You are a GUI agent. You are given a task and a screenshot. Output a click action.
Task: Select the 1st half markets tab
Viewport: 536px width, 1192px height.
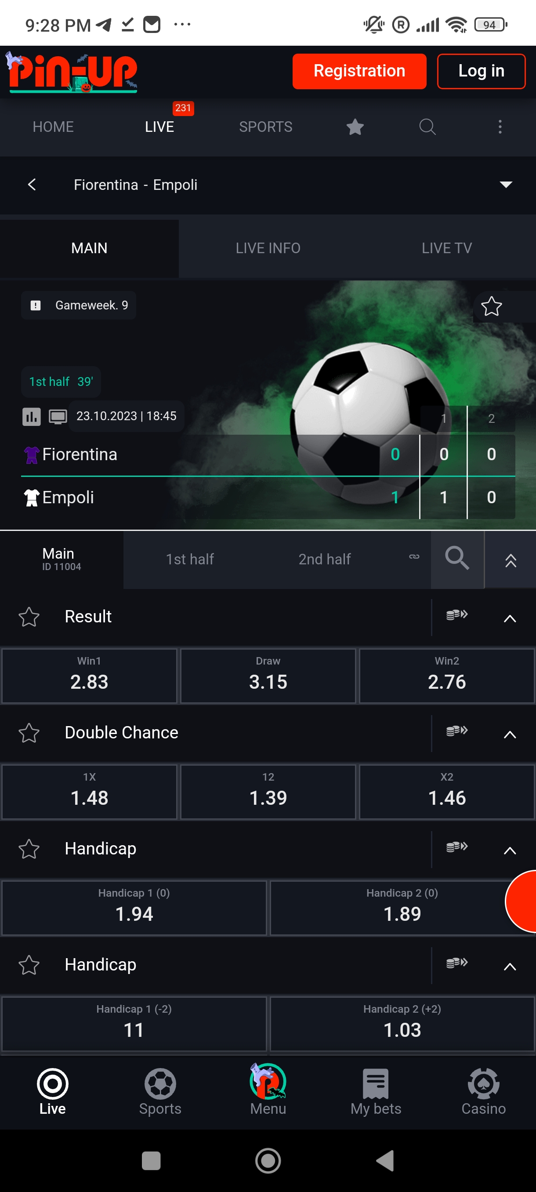(x=190, y=559)
